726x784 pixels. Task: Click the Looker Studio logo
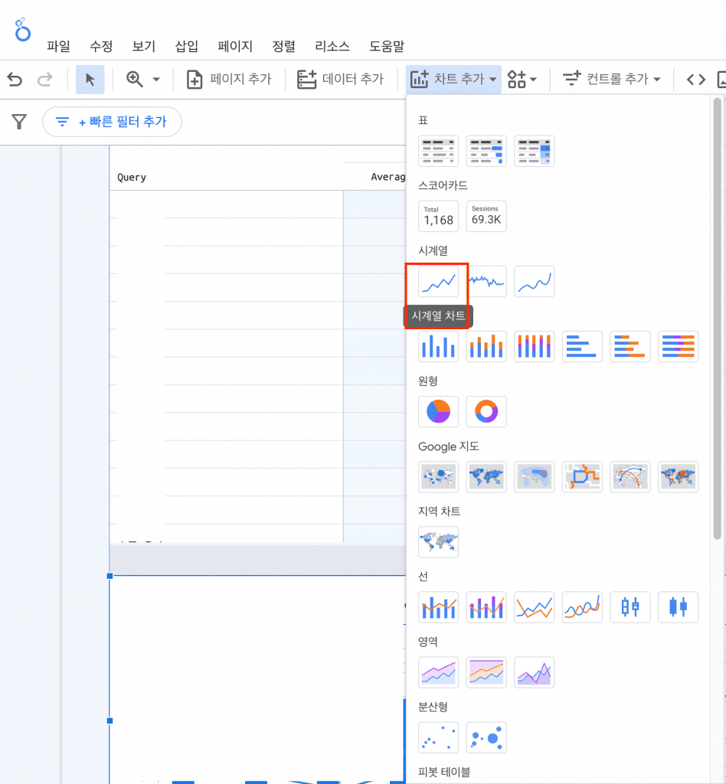[22, 30]
